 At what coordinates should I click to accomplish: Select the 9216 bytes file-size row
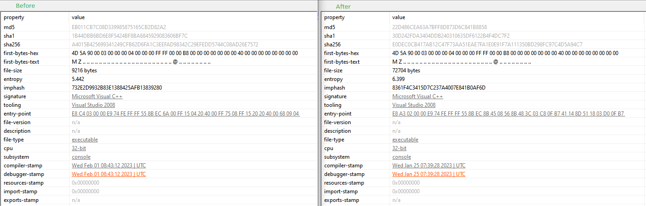[84, 70]
